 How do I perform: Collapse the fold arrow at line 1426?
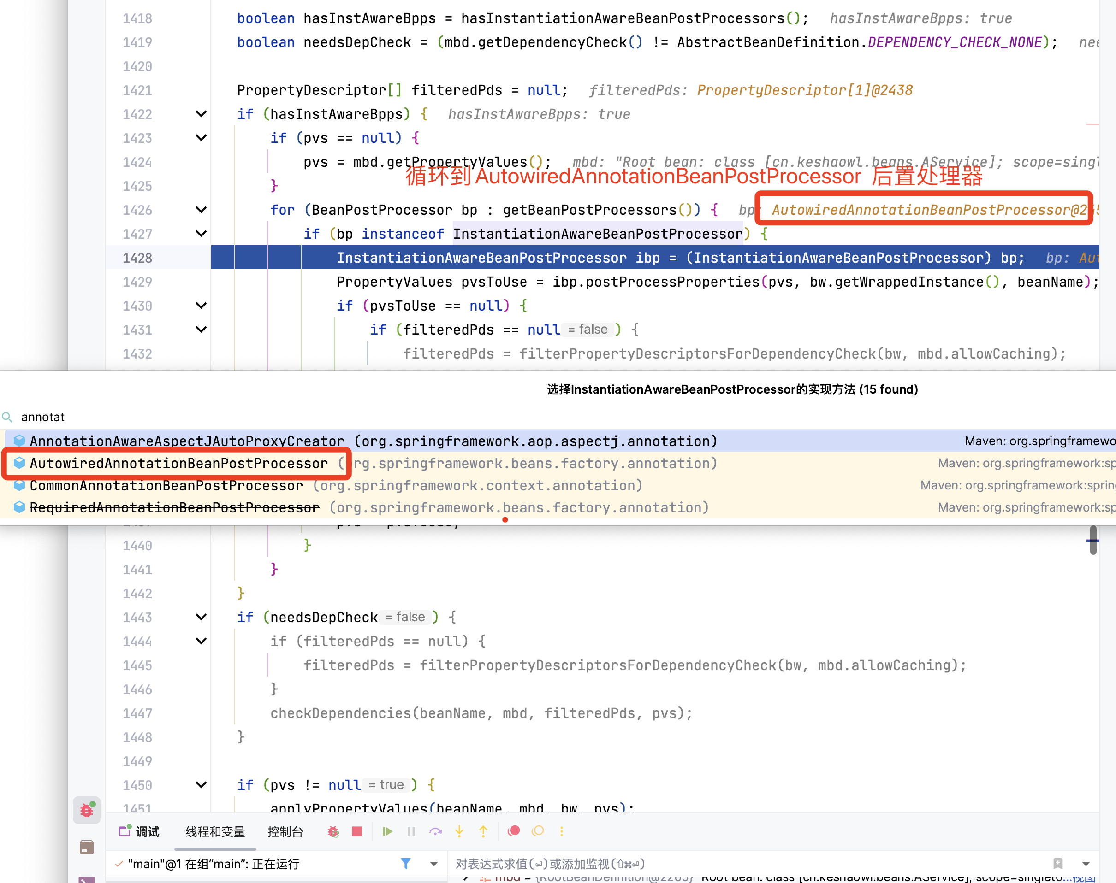click(x=201, y=210)
